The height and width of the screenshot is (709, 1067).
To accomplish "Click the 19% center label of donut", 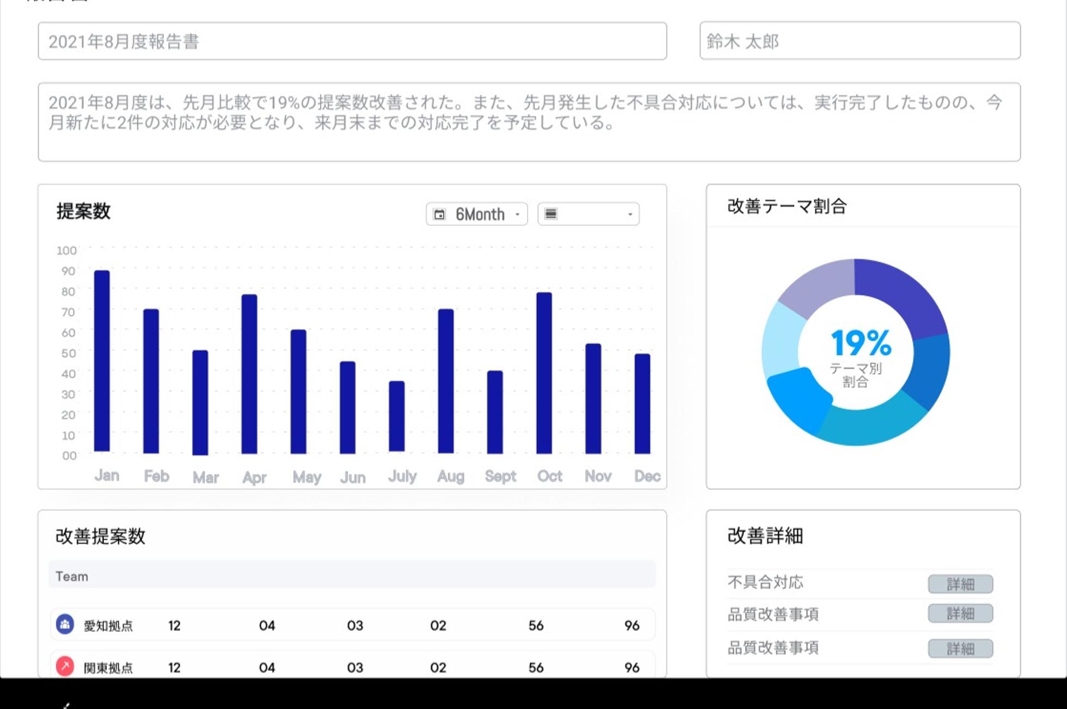I will pyautogui.click(x=861, y=343).
